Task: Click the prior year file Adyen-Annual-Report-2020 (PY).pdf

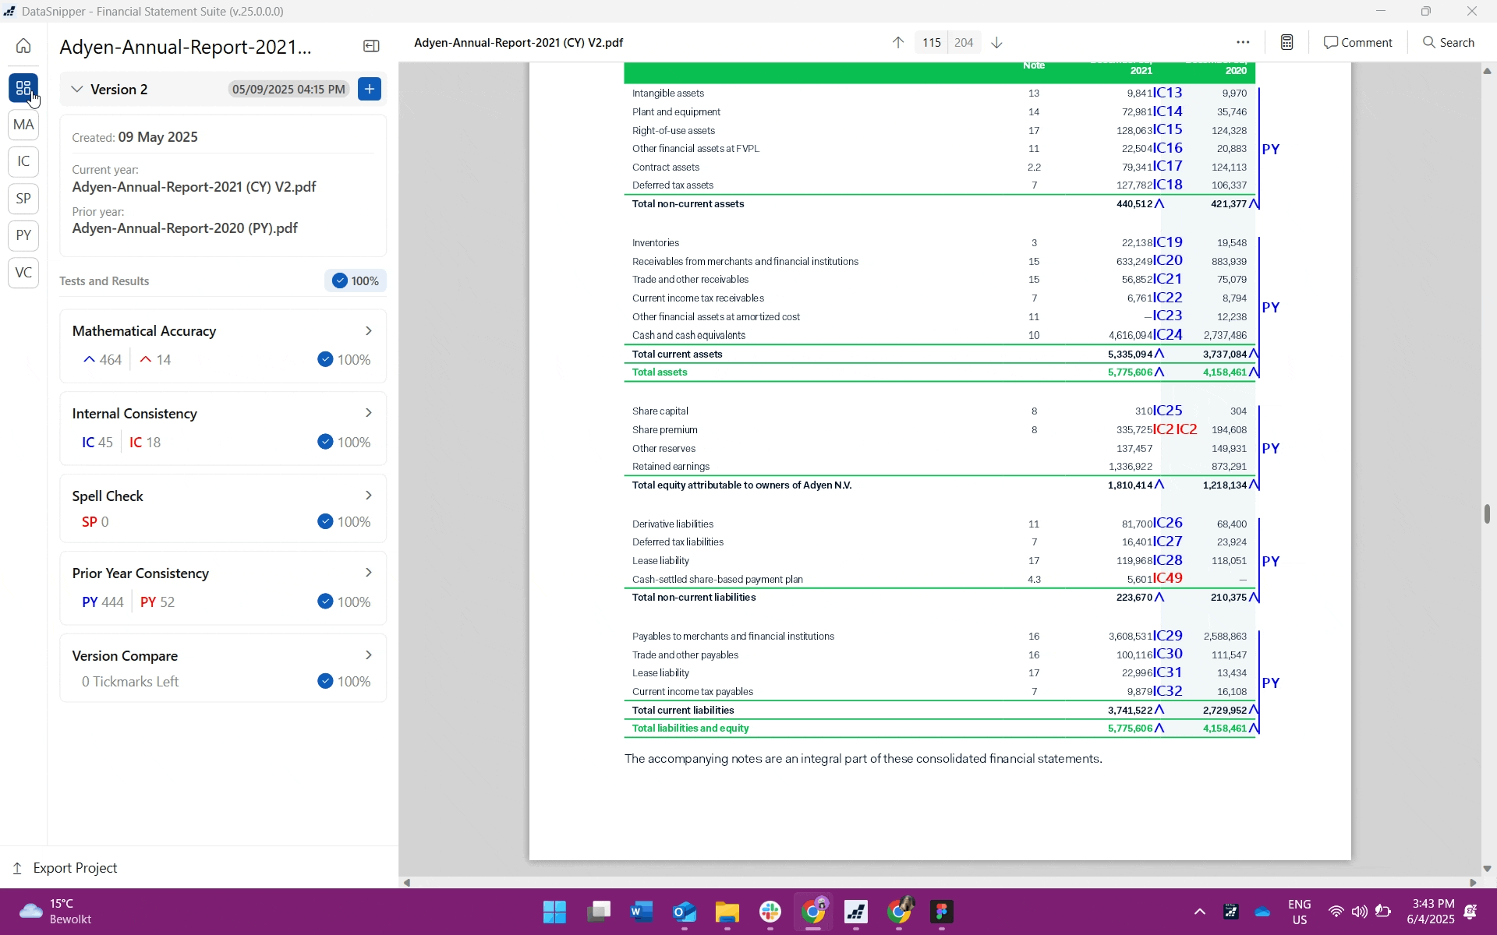Action: click(x=185, y=228)
